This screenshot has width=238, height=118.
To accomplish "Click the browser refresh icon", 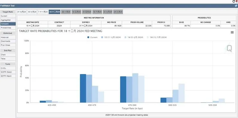I will coord(233,1).
